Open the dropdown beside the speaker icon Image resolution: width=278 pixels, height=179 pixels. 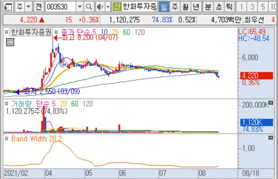coord(108,7)
